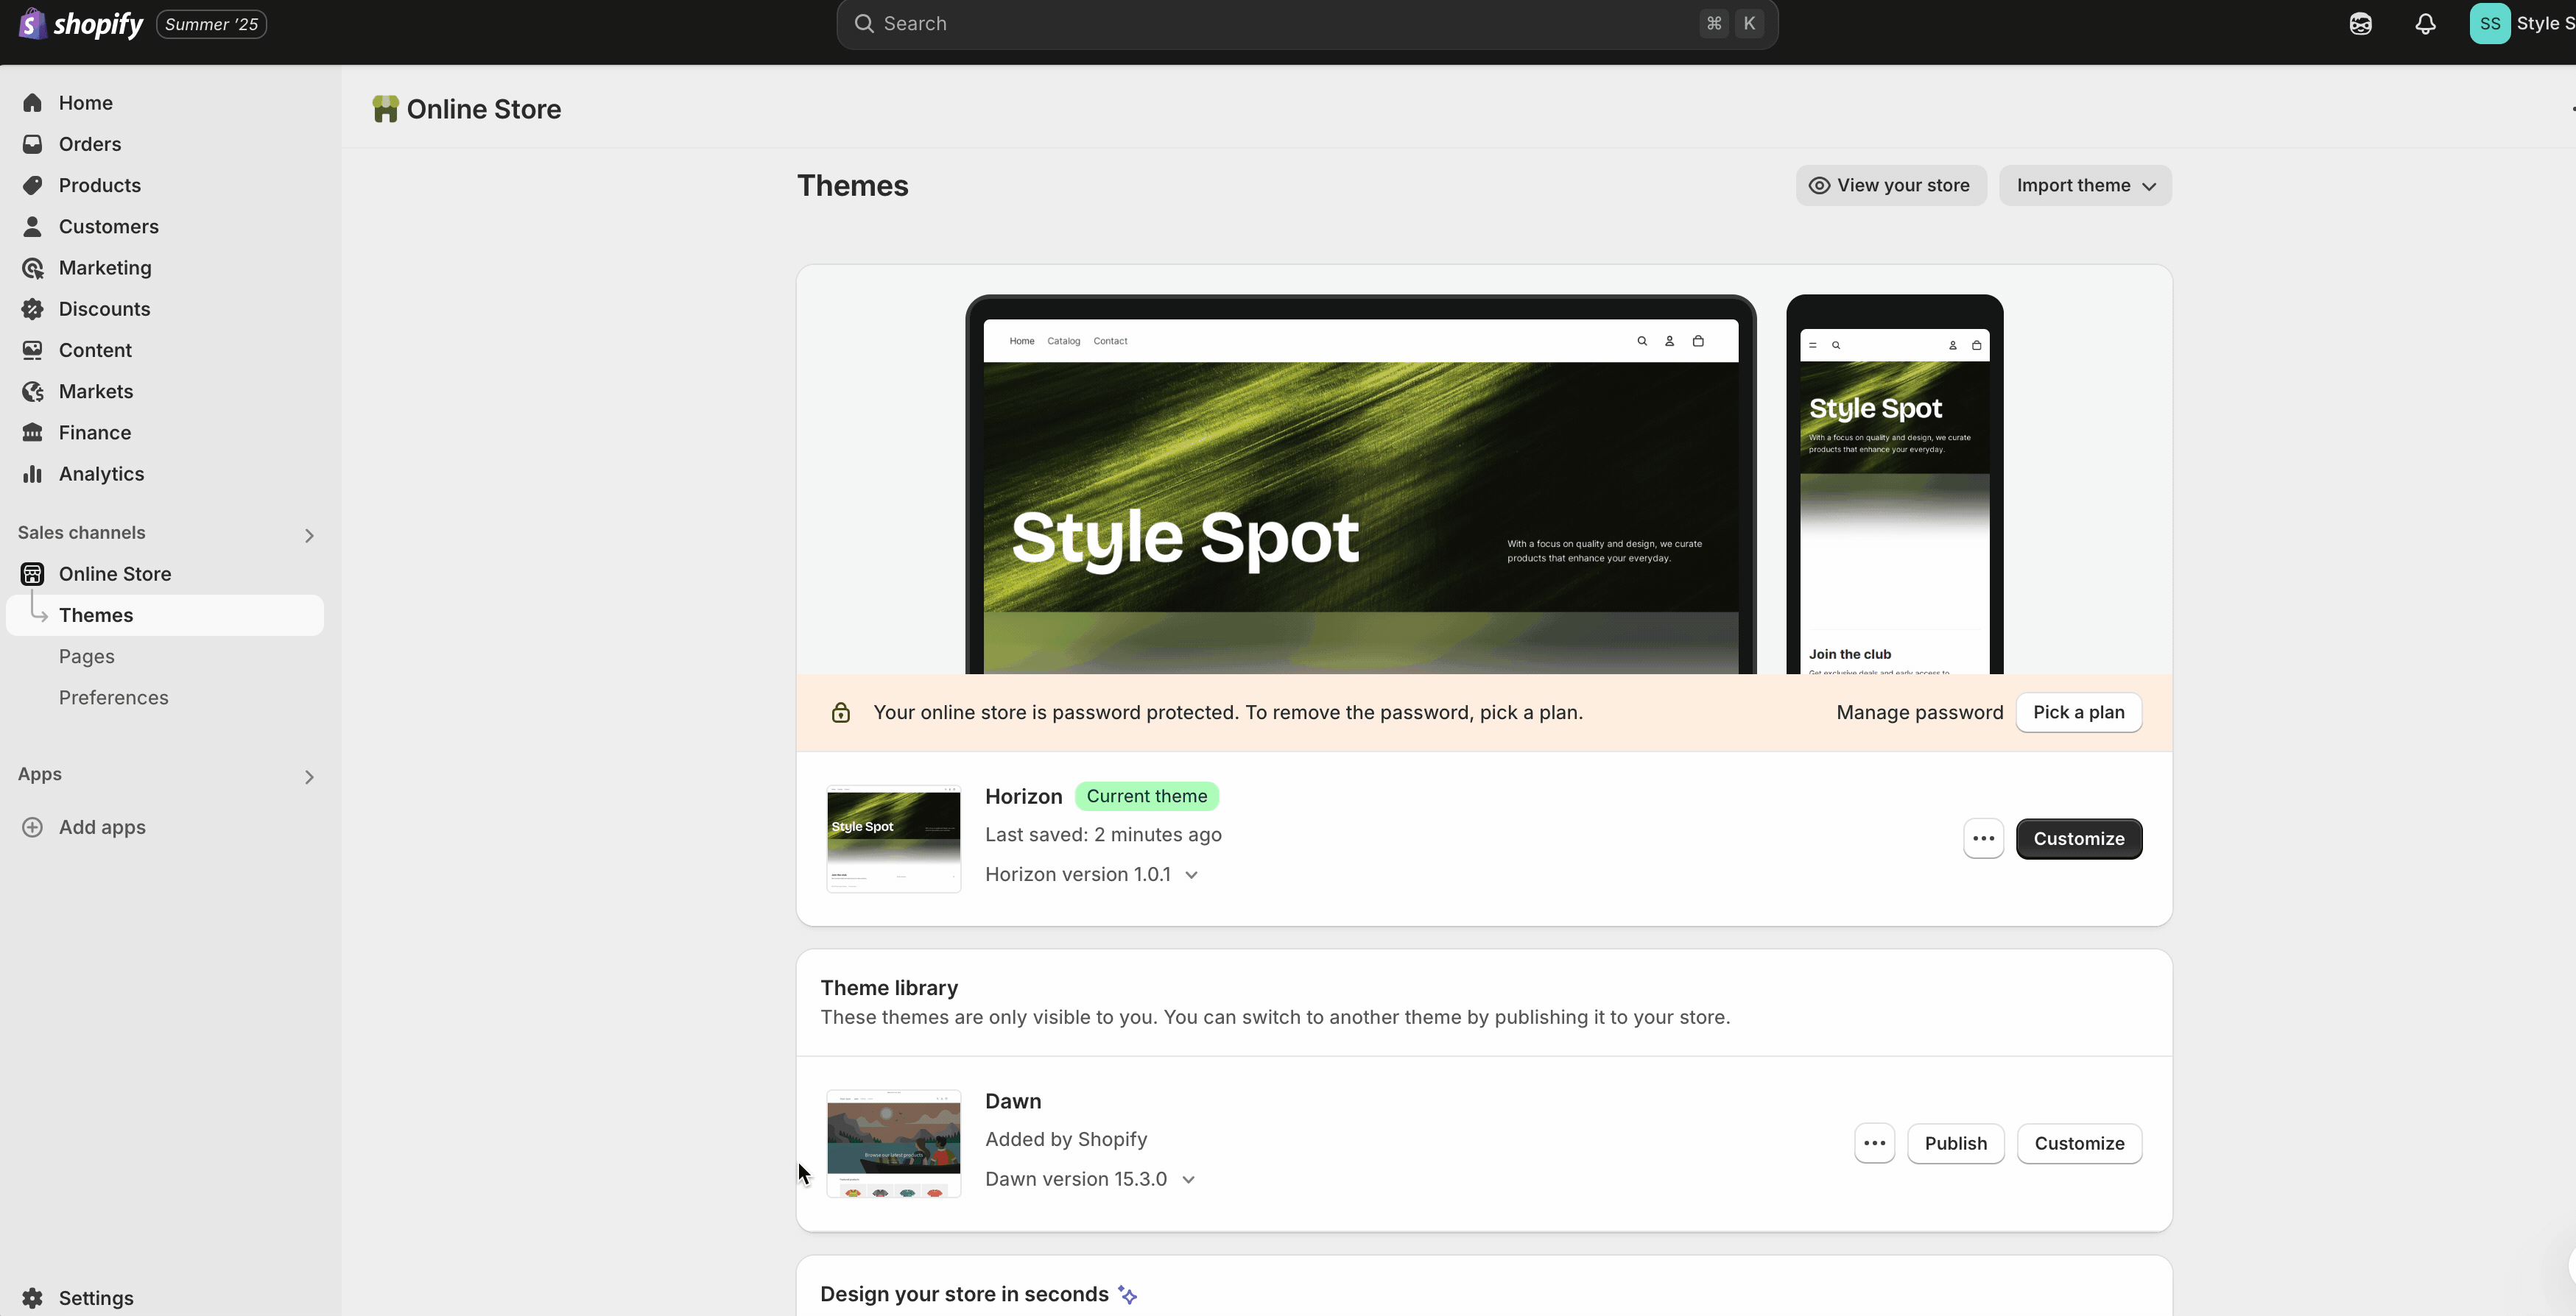Image resolution: width=2576 pixels, height=1316 pixels.
Task: Expand the Import theme dropdown
Action: [x=2085, y=186]
